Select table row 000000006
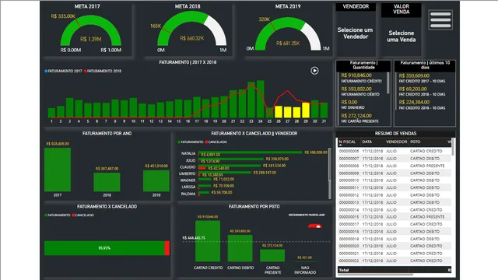This screenshot has width=498, height=280. pyautogui.click(x=395, y=151)
